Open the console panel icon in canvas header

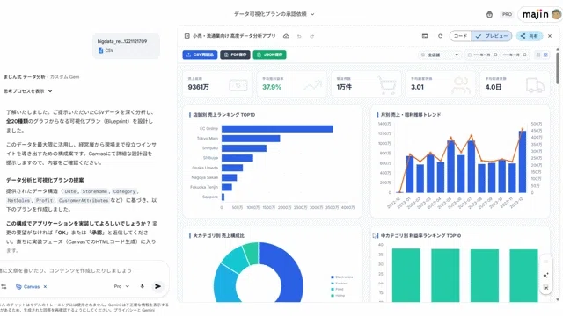tap(425, 36)
